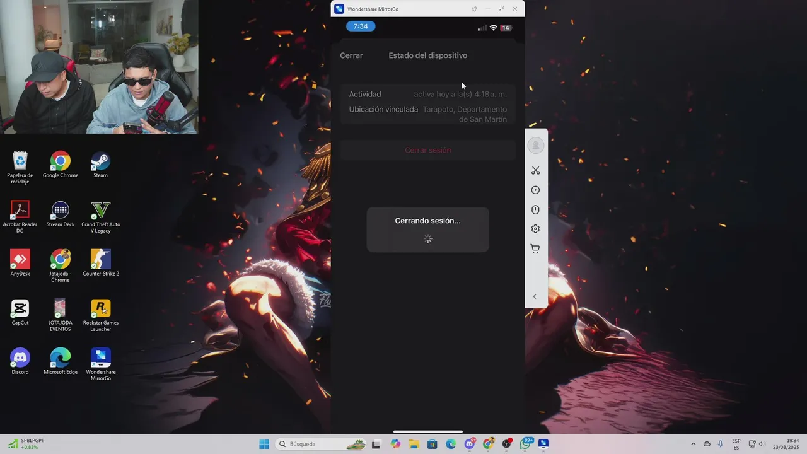Open the ESP ES language switcher

click(x=736, y=444)
